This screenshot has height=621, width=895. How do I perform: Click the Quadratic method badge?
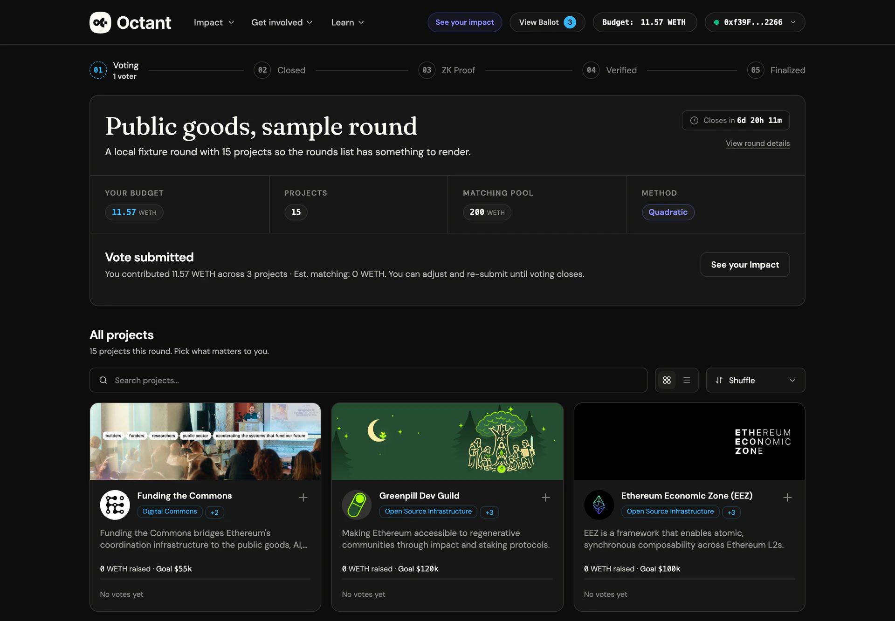pos(668,212)
